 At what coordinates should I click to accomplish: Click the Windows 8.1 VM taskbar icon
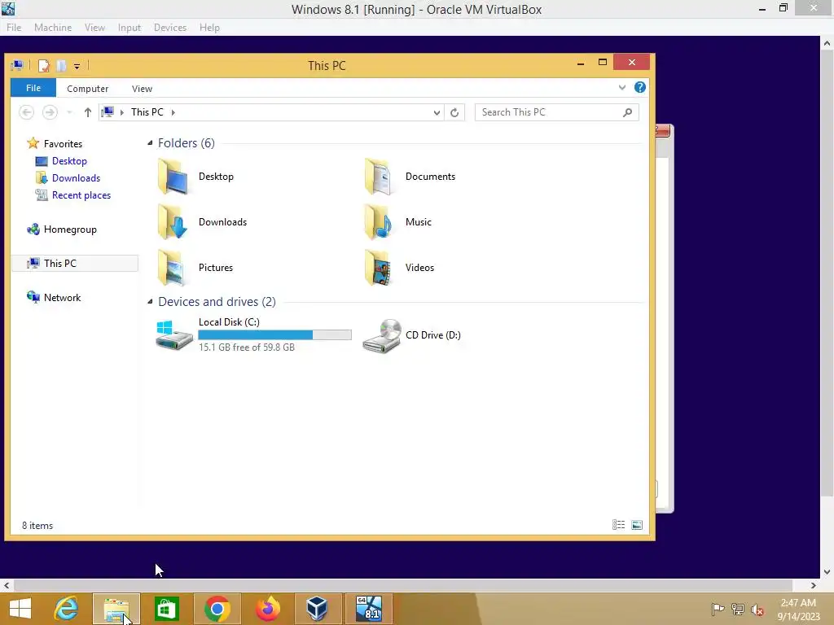click(x=369, y=609)
